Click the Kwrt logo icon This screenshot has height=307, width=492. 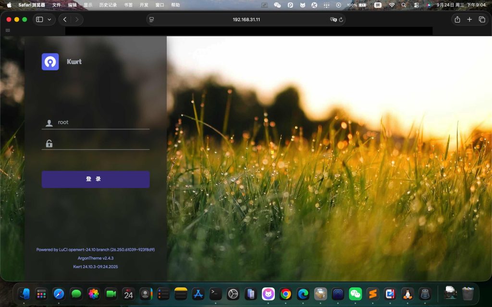point(50,62)
